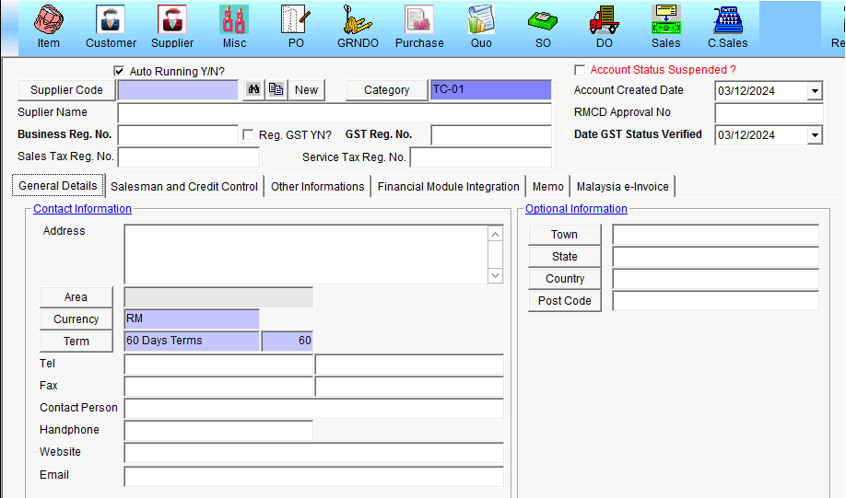This screenshot has height=498, width=846.
Task: Uncheck the Auto Running Y/N checkbox
Action: (119, 71)
